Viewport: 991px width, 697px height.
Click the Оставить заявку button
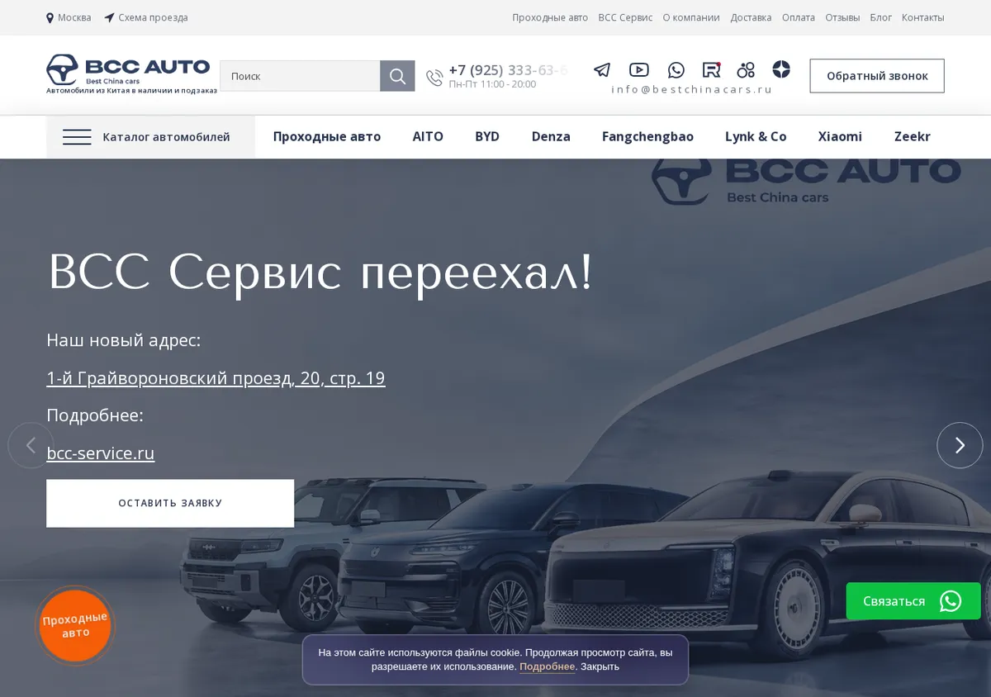[x=170, y=503]
